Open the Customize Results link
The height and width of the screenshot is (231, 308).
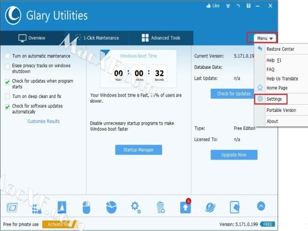pyautogui.click(x=44, y=121)
